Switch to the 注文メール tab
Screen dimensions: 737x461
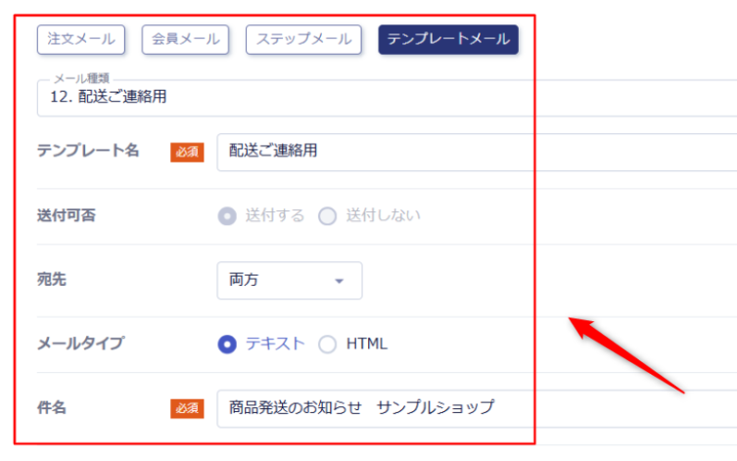pos(81,39)
